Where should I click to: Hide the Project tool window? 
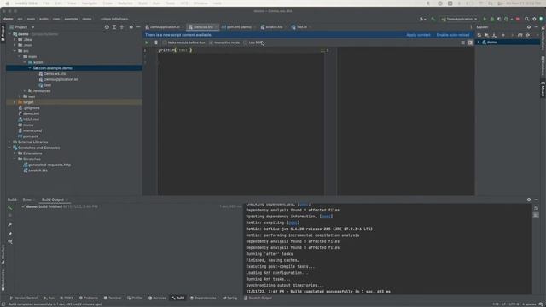(138, 27)
